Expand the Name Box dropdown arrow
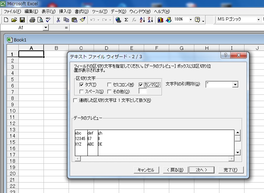The width and height of the screenshot is (264, 193). 46,28
